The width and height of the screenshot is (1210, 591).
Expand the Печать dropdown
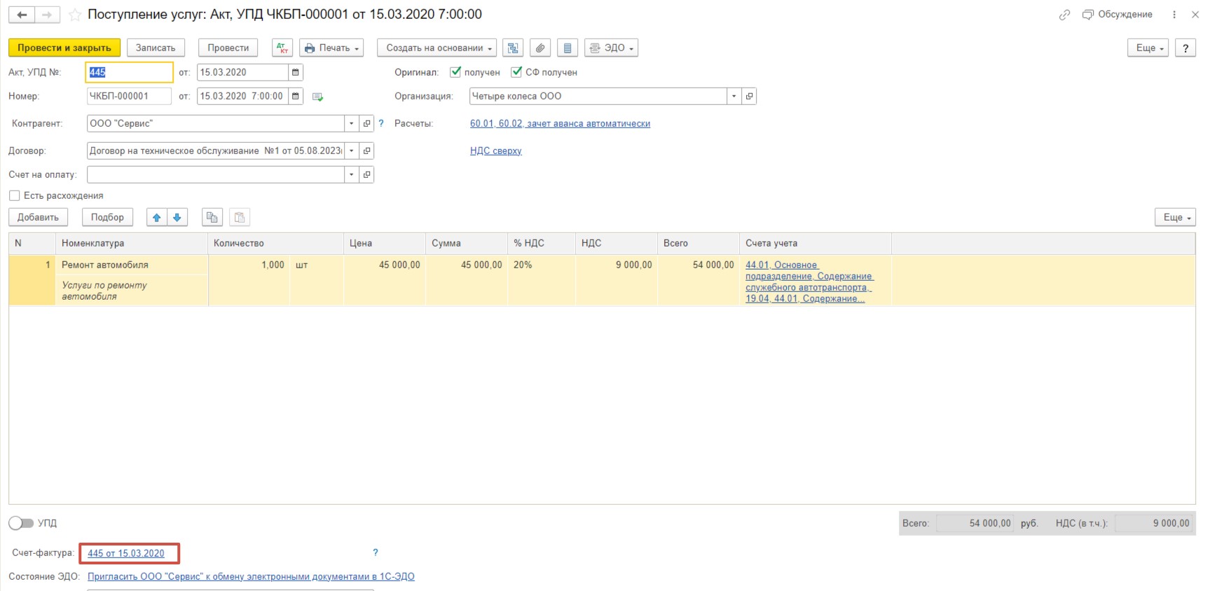pos(331,48)
